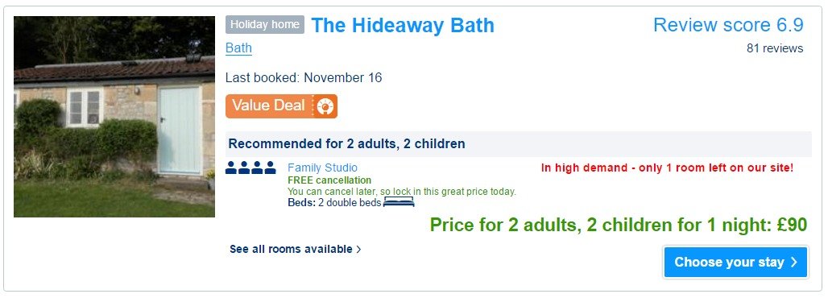This screenshot has width=828, height=298.
Task: Select the Family Studio room link
Action: pos(323,168)
